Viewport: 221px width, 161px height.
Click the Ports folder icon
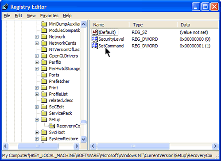pyautogui.click(x=44, y=75)
